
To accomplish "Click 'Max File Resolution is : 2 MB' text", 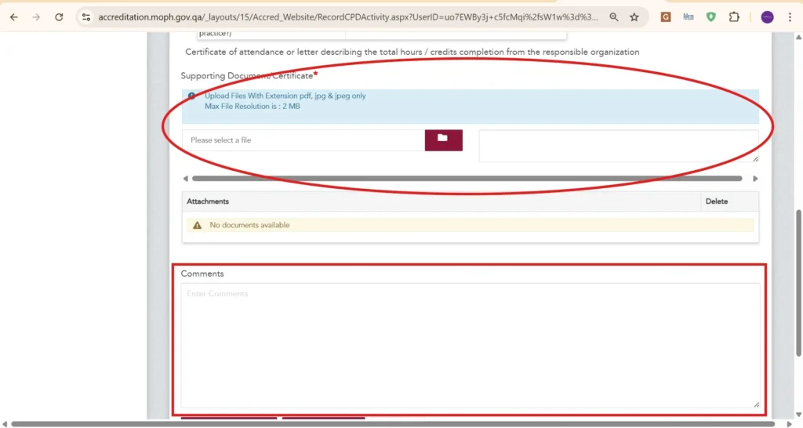I will pyautogui.click(x=253, y=107).
